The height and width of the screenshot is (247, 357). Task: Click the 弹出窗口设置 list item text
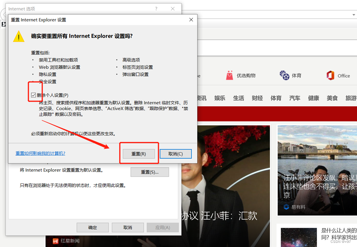tap(135, 74)
